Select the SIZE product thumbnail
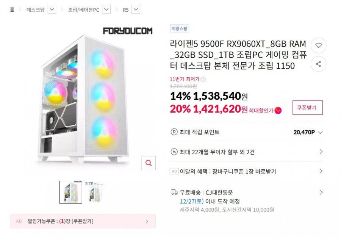The image size is (341, 238). (x=95, y=192)
